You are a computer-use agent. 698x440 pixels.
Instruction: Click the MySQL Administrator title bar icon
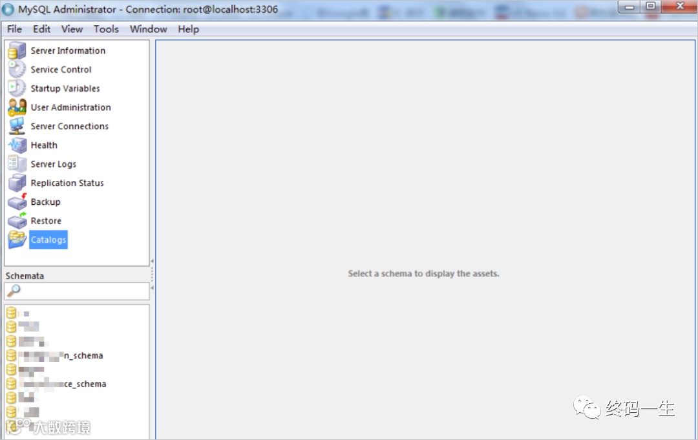[x=8, y=9]
